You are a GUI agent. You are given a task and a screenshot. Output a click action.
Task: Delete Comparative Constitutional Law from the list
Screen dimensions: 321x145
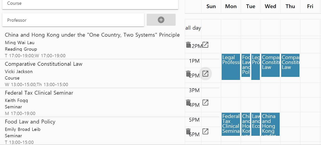point(188,74)
